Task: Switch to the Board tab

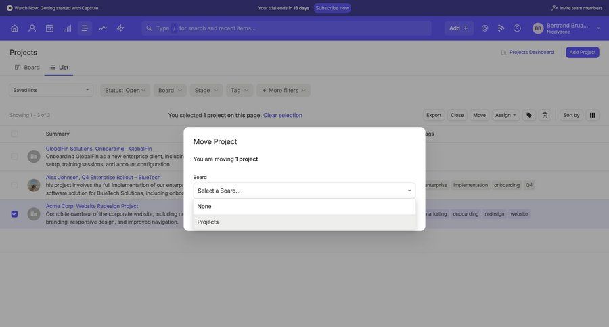Action: [27, 68]
